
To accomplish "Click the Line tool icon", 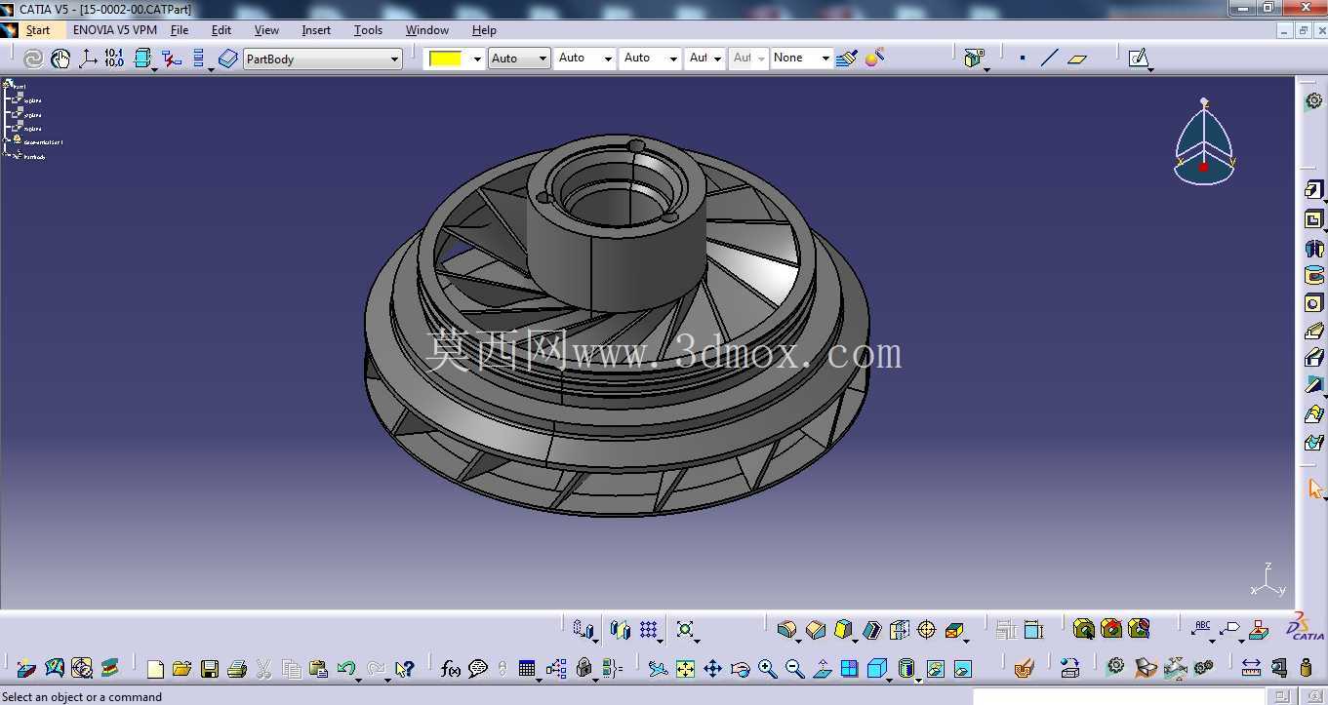I will click(1050, 59).
